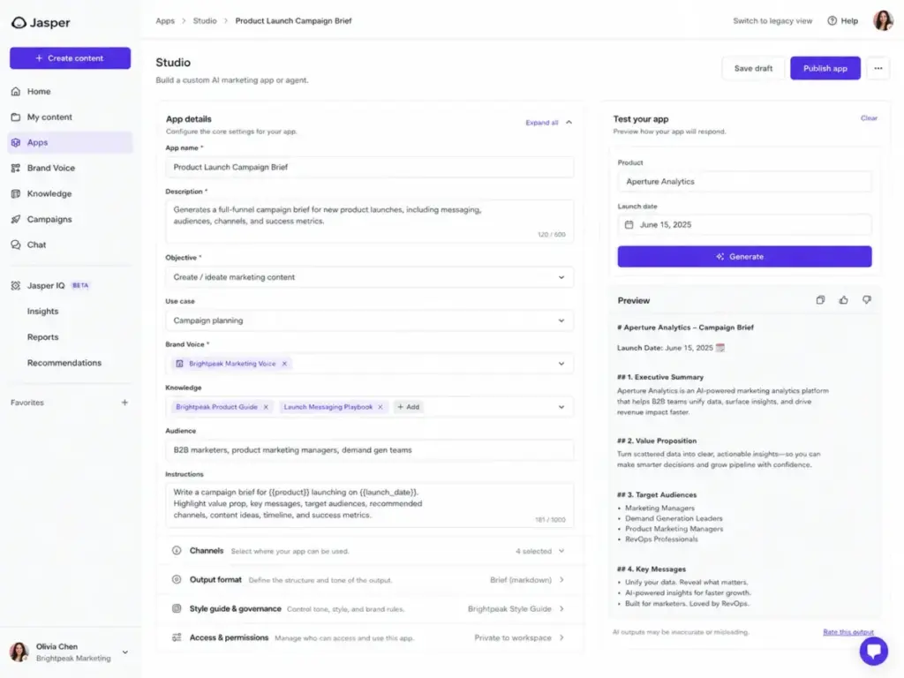Add another Knowledge source with + Add
Image resolution: width=904 pixels, height=678 pixels.
click(408, 407)
